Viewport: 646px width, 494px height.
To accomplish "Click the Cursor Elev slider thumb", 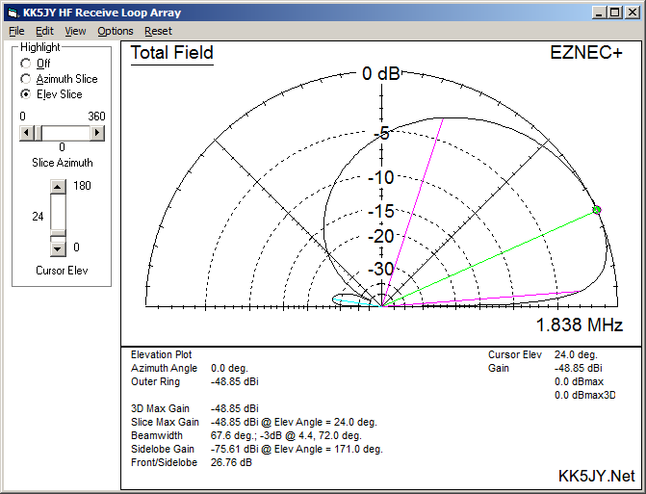I will click(58, 233).
